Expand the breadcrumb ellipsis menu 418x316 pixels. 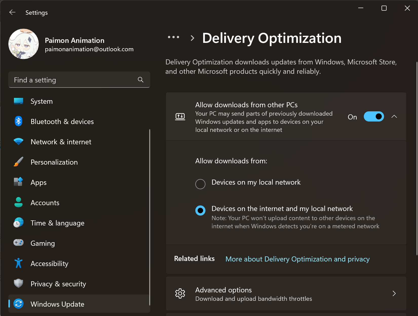[x=174, y=37]
